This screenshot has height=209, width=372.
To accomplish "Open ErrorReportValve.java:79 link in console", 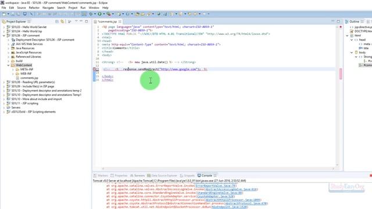I will pos(216,186).
